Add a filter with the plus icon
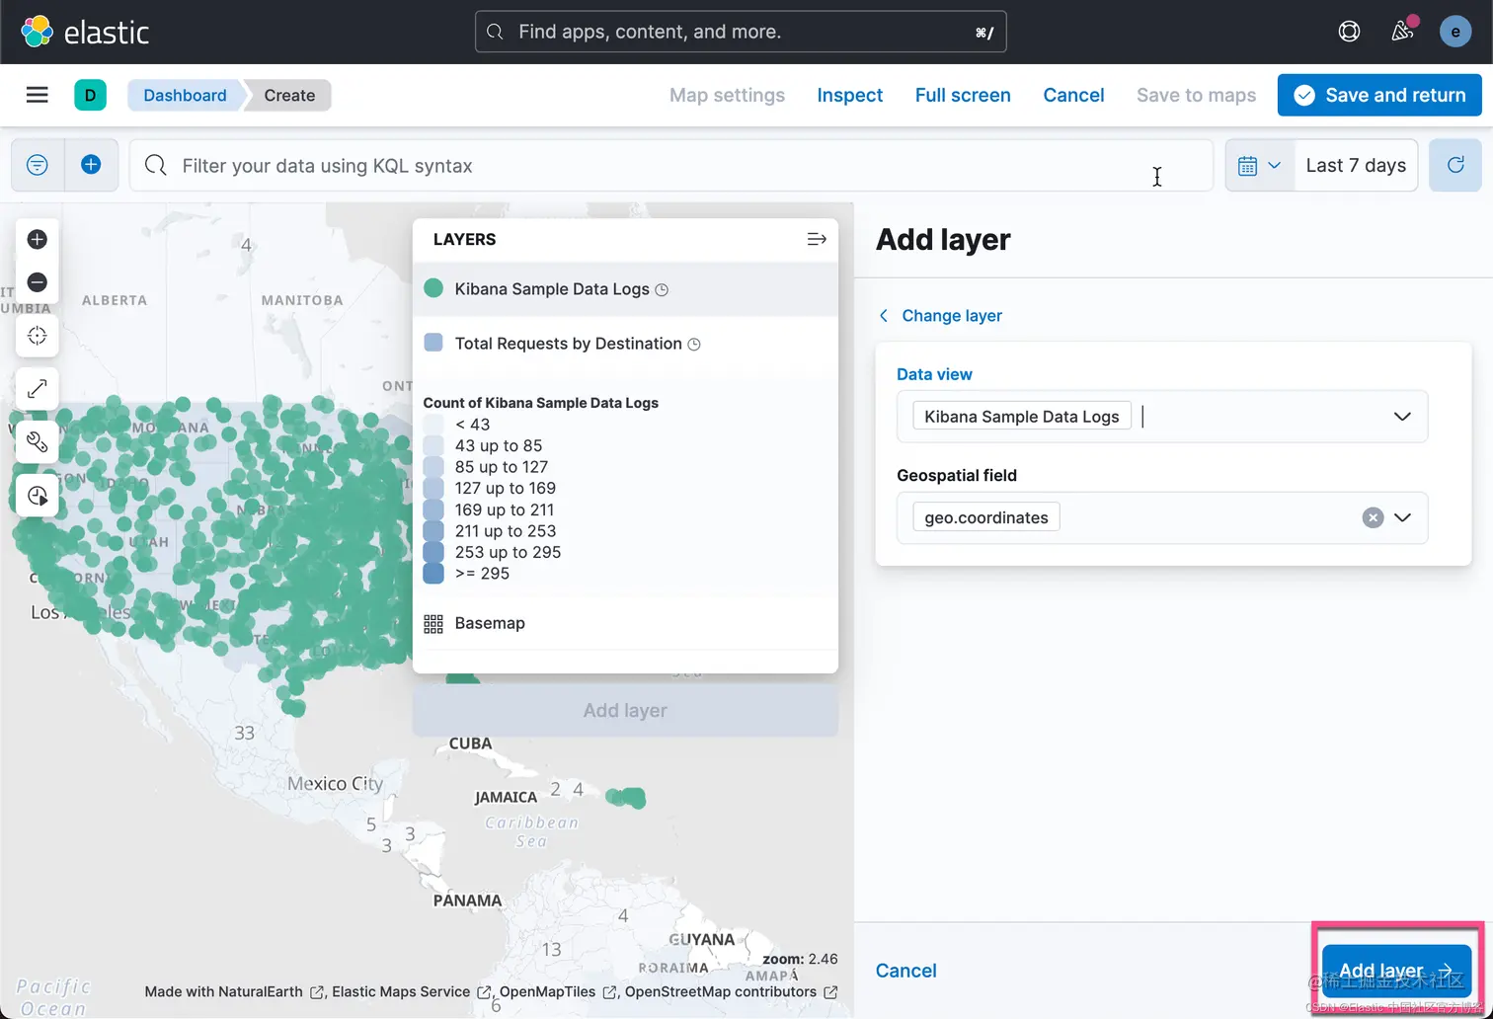The width and height of the screenshot is (1493, 1019). pos(91,165)
